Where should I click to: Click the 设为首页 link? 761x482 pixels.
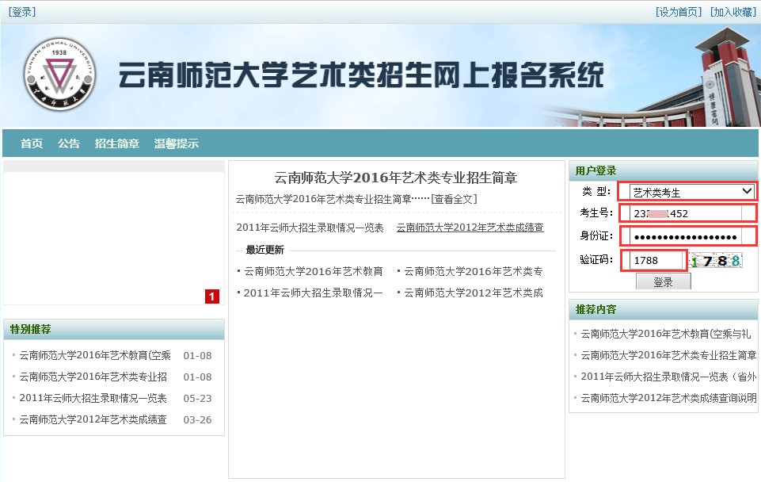tap(679, 12)
